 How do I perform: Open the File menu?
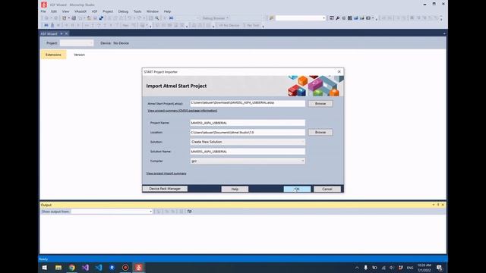click(x=43, y=11)
